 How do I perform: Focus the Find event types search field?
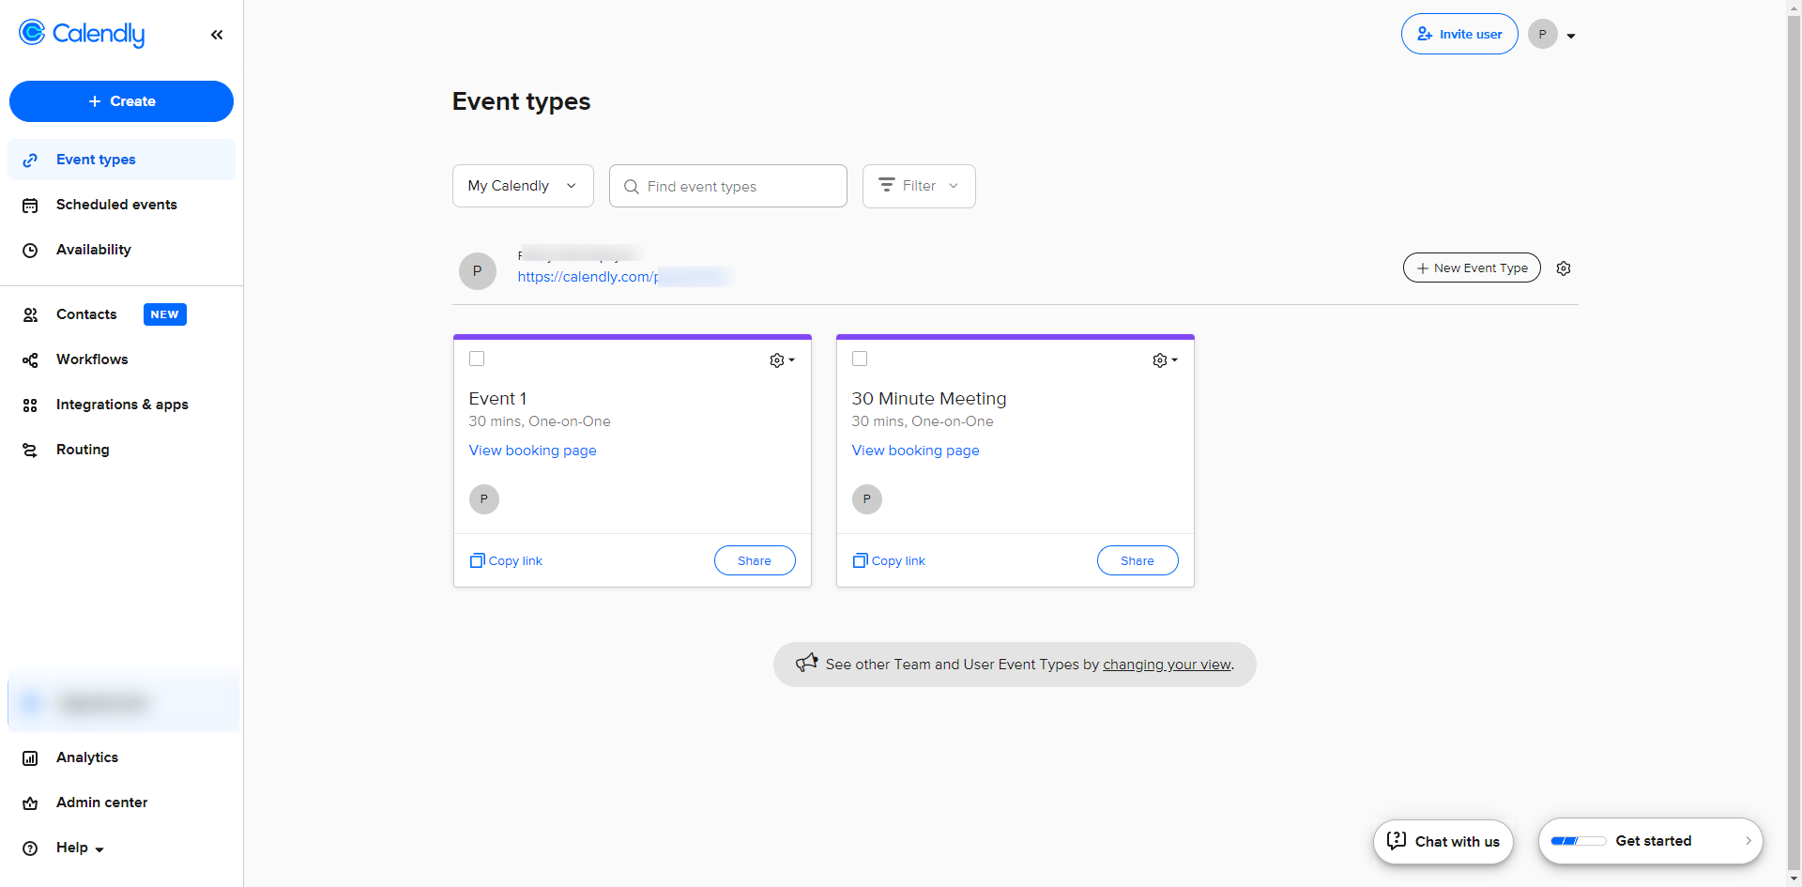[727, 186]
